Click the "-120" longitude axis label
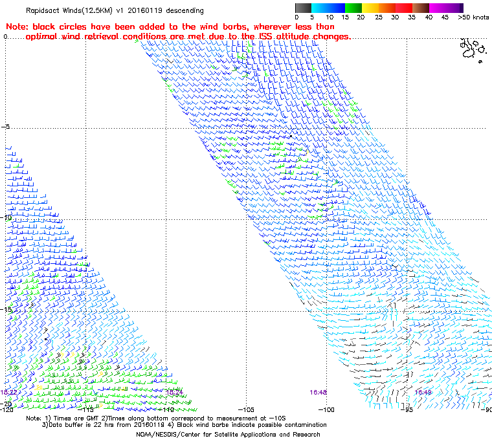 pyautogui.click(x=7, y=410)
